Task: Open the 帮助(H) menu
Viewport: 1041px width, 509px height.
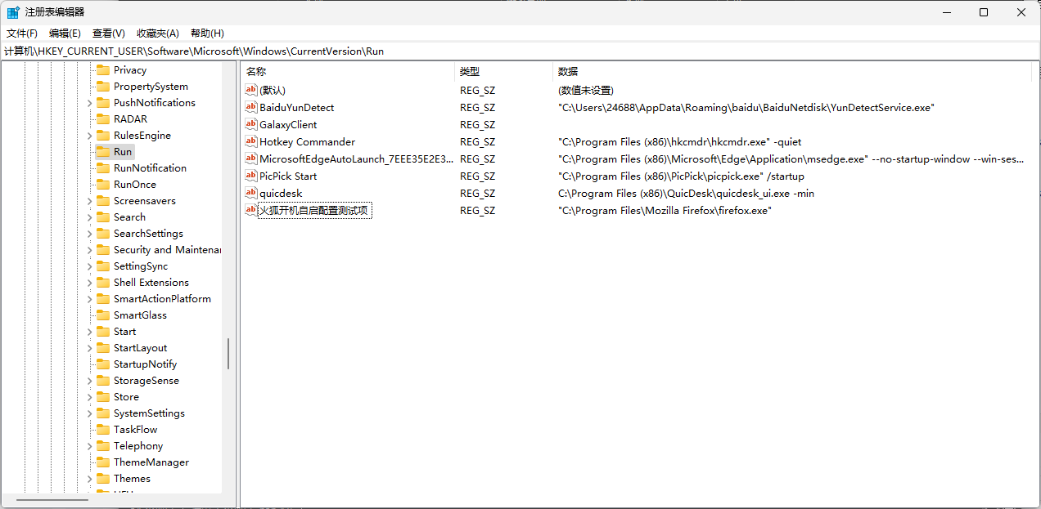Action: (207, 33)
